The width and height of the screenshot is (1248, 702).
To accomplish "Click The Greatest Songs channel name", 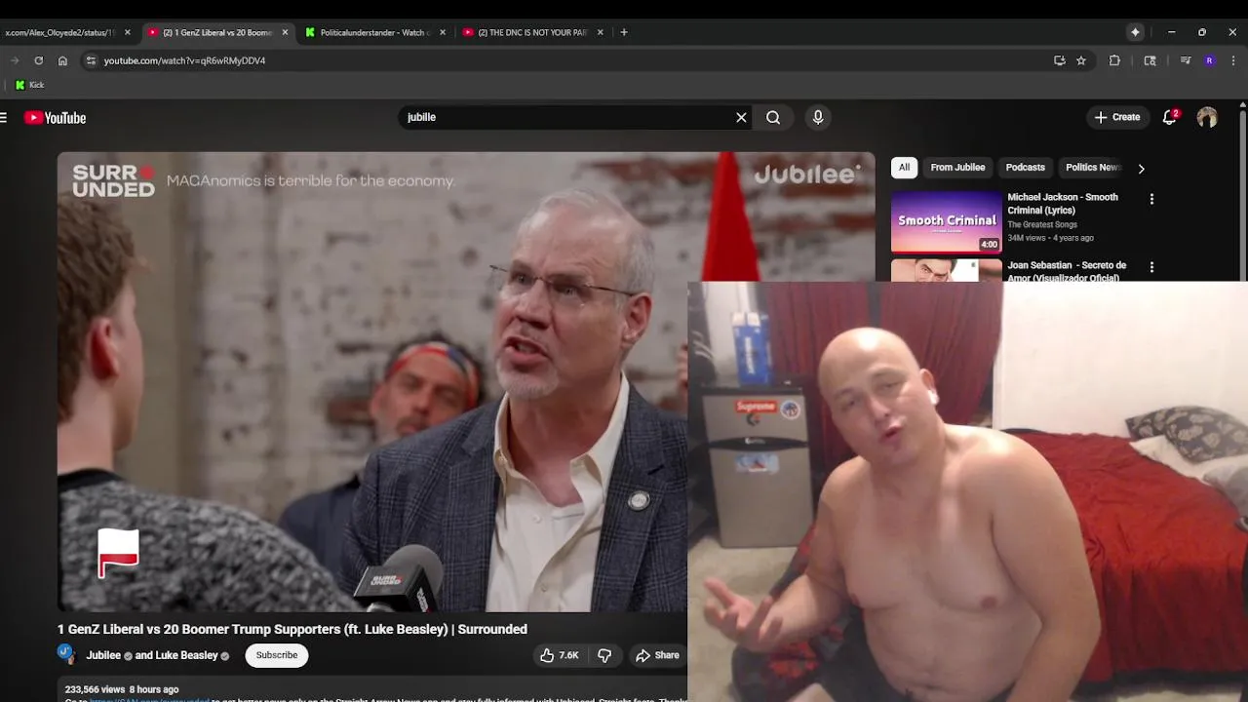I will (1042, 225).
